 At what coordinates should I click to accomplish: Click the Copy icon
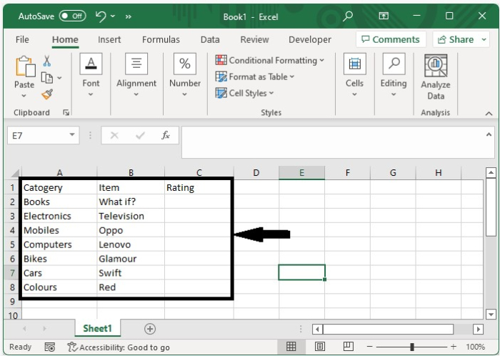pos(47,77)
